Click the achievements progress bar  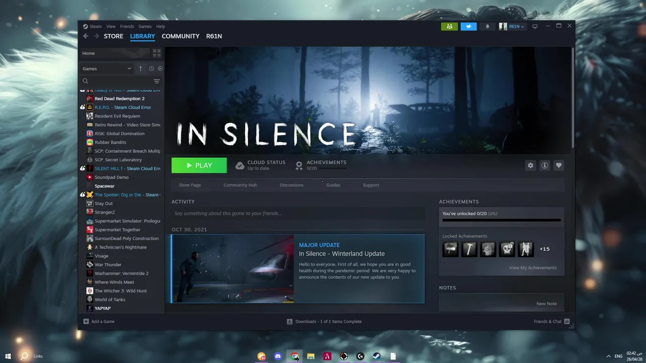[x=502, y=220]
